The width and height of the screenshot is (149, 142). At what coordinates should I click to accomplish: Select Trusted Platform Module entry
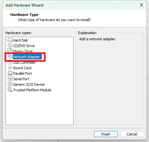pyautogui.click(x=32, y=90)
